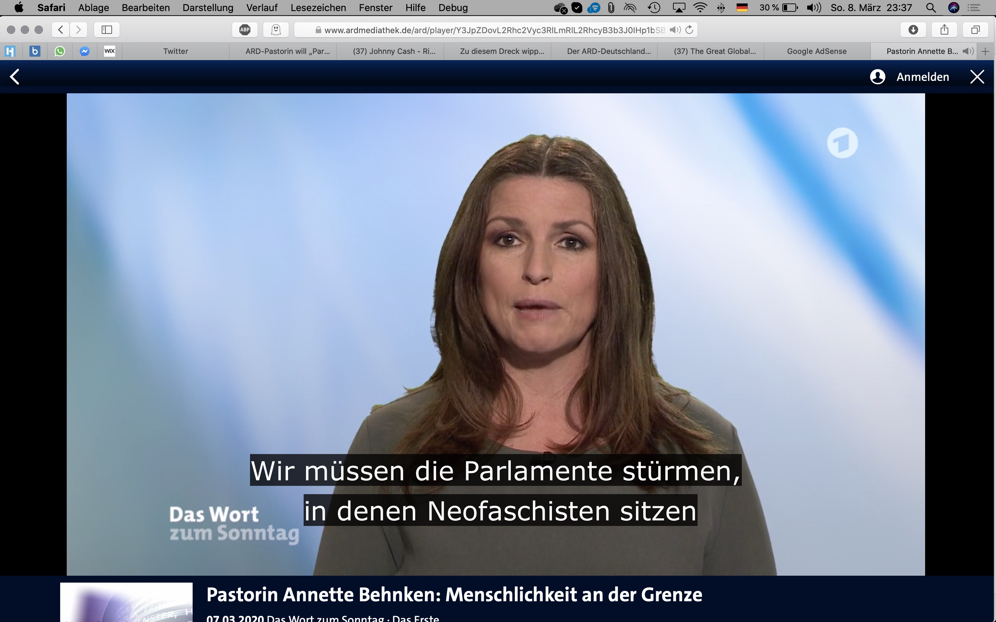
Task: Show all tabs overview
Action: tap(975, 30)
